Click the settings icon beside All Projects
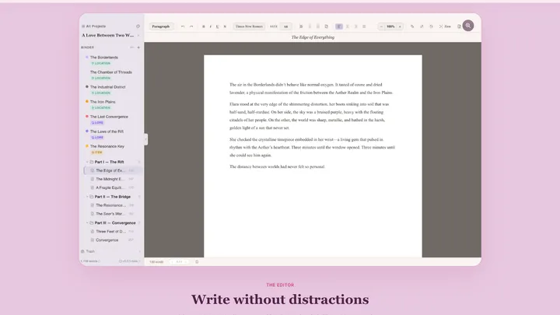The width and height of the screenshot is (560, 315). coord(138,26)
